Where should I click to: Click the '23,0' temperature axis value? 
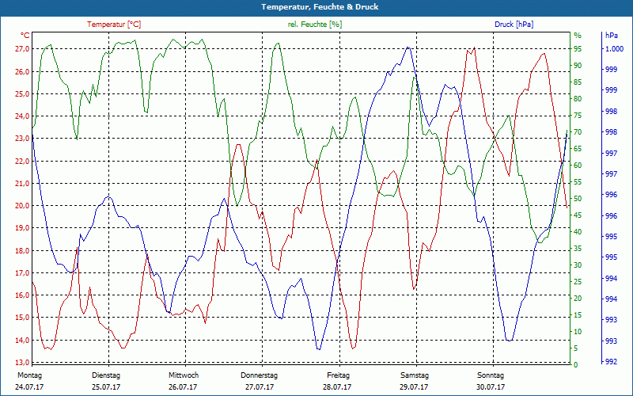pos(22,139)
